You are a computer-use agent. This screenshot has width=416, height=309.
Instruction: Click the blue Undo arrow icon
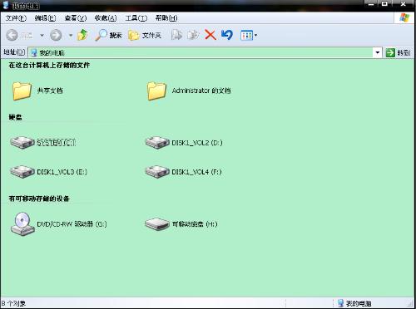click(227, 35)
